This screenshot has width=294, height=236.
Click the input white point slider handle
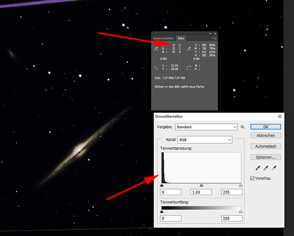click(241, 185)
